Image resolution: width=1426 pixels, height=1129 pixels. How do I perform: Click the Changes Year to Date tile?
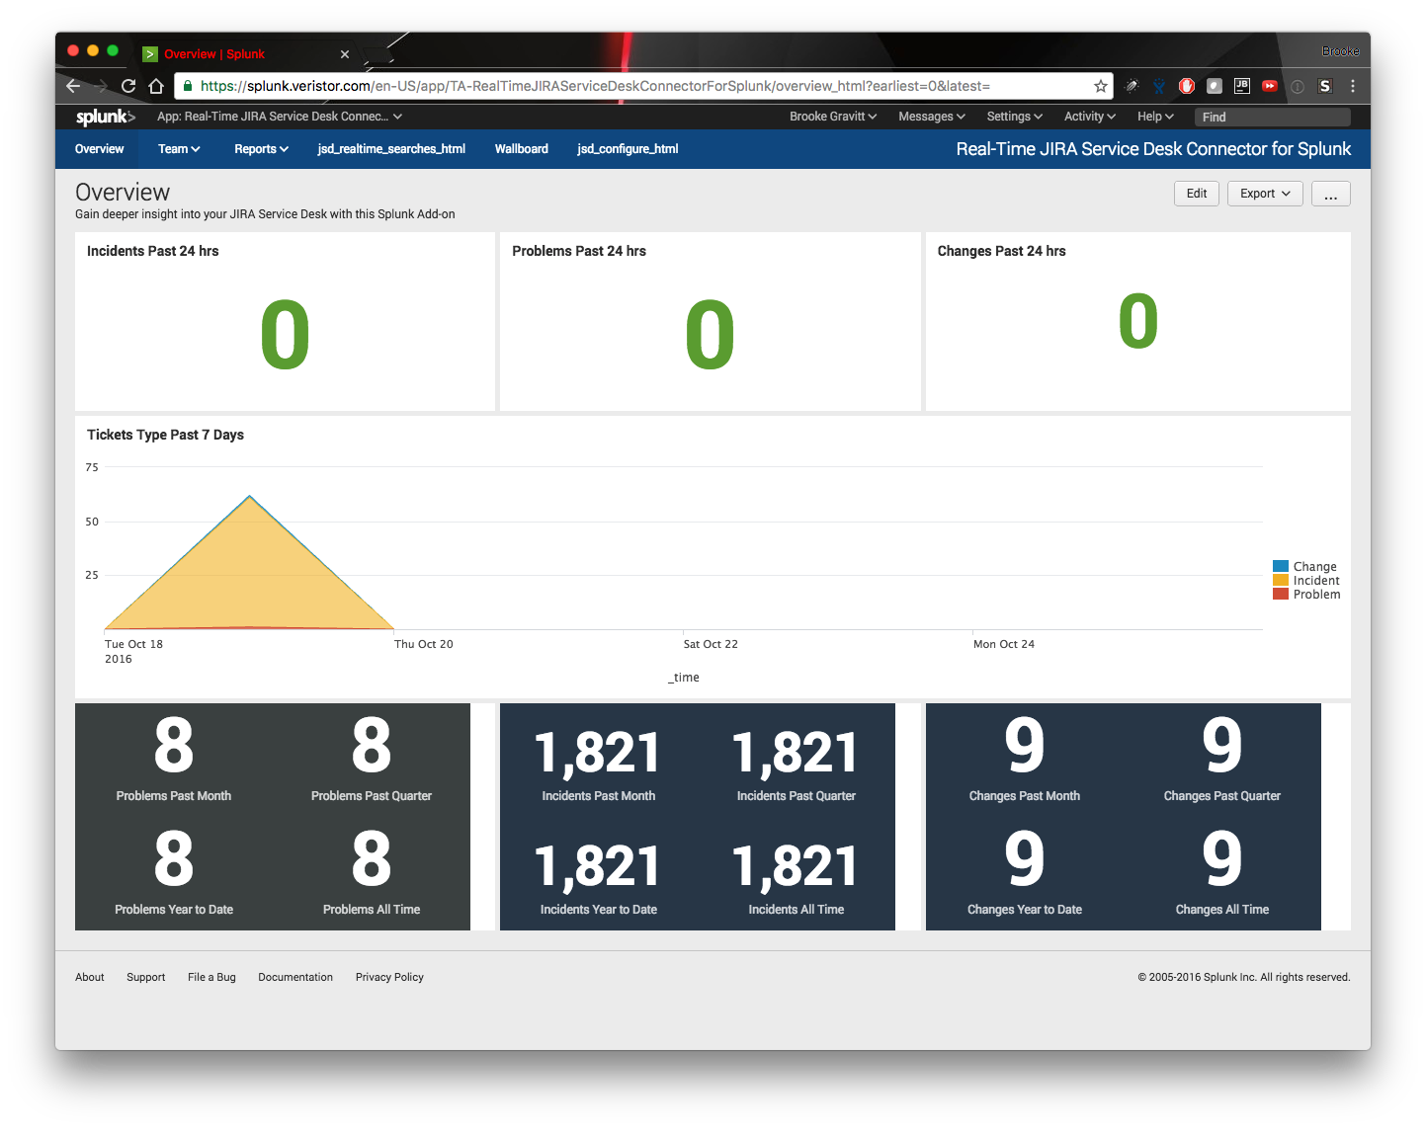tap(1025, 873)
